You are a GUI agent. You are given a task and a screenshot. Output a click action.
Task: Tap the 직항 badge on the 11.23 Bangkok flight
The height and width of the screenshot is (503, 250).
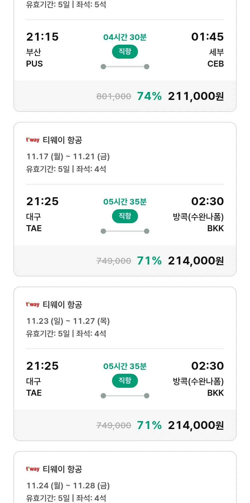click(125, 381)
